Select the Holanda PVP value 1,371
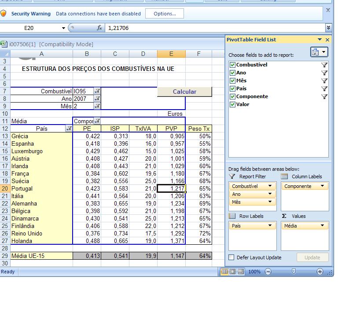The height and width of the screenshot is (331, 338). 171,241
